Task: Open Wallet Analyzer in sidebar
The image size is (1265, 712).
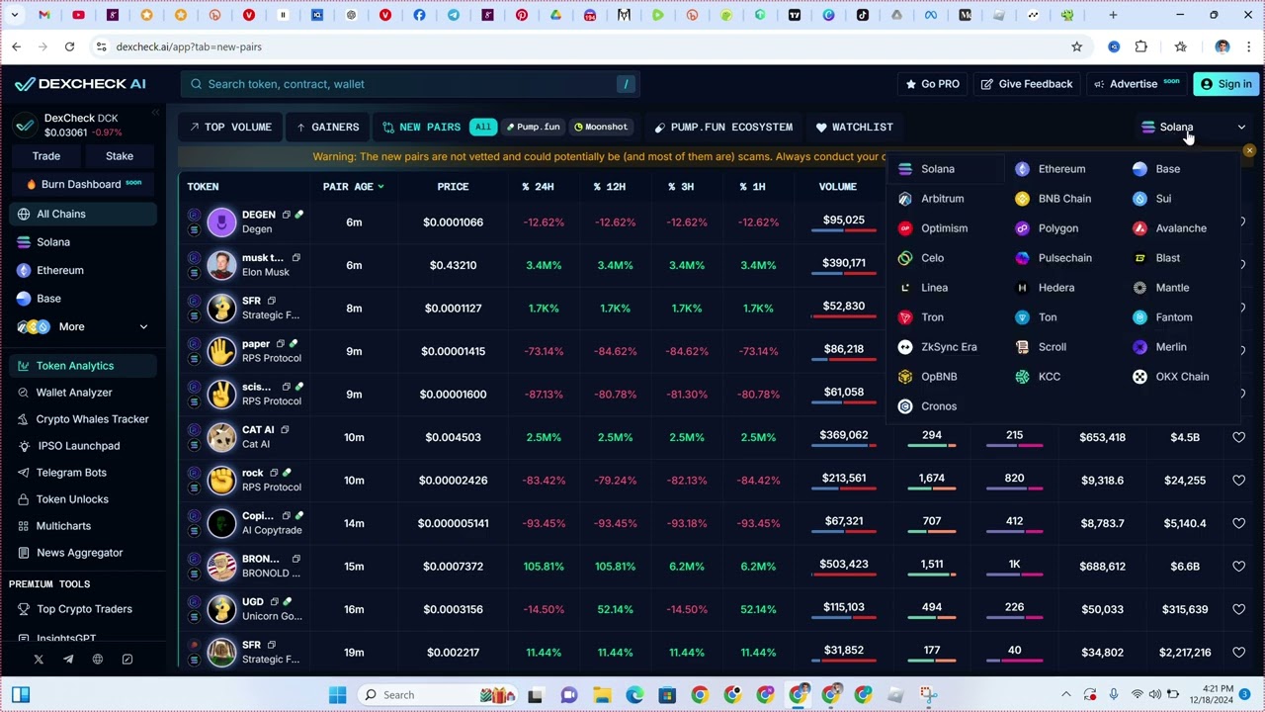Action: click(74, 393)
